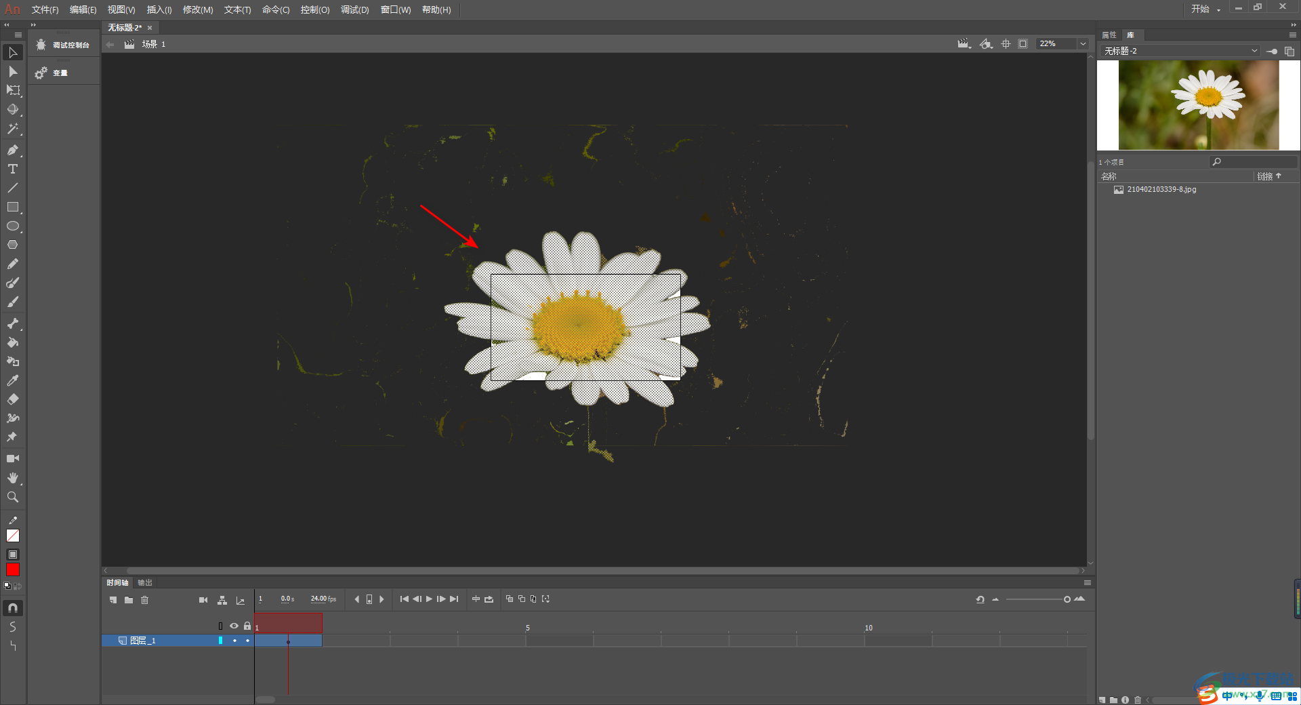Select the Camera tool
The width and height of the screenshot is (1301, 705).
(x=13, y=459)
